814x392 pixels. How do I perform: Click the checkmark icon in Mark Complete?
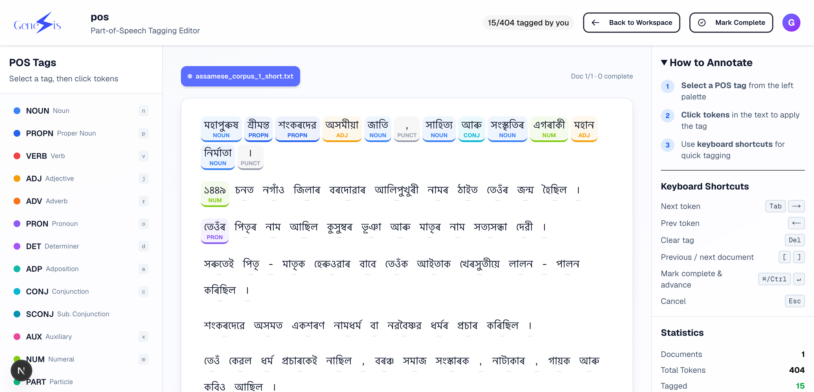pyautogui.click(x=702, y=23)
